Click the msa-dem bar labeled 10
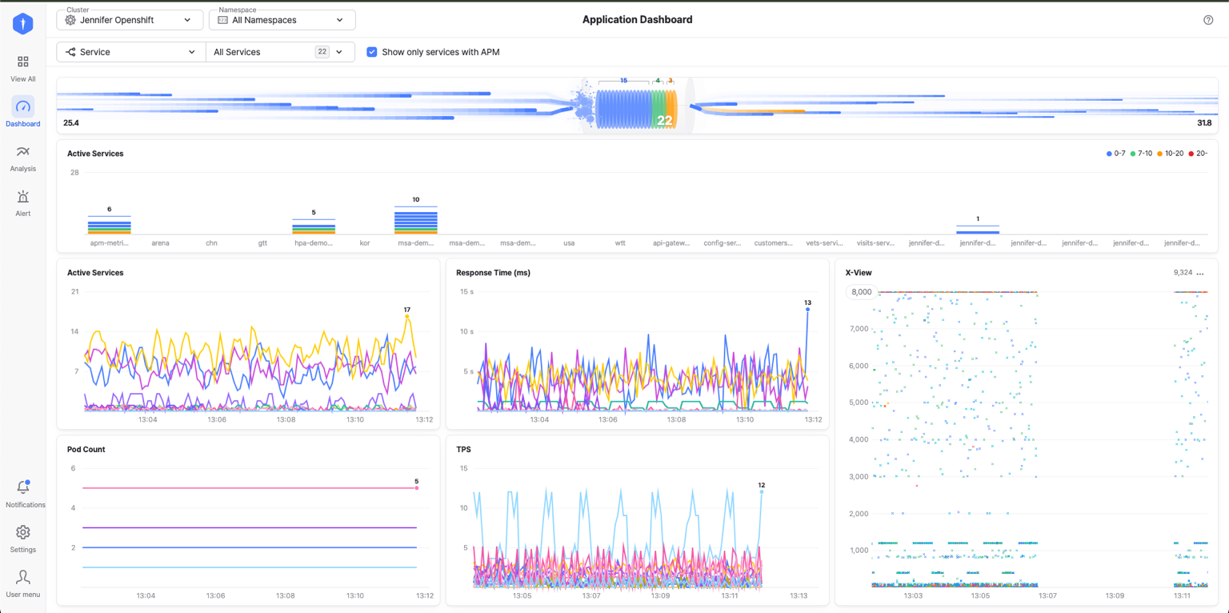Screen dimensions: 1229x613 [415, 220]
